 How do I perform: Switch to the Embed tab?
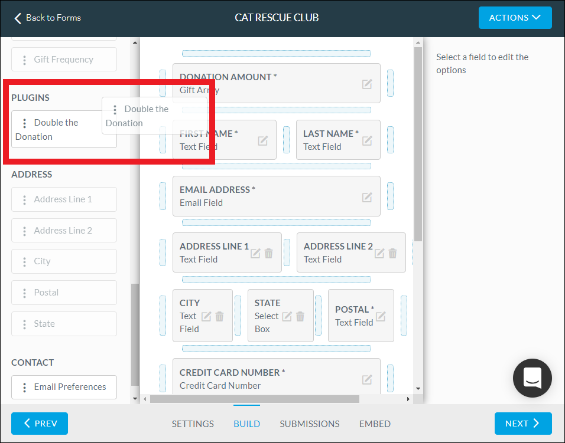click(x=375, y=424)
